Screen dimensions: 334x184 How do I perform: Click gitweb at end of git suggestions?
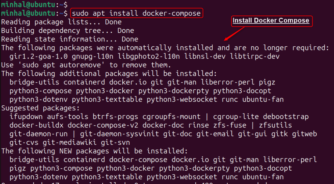[x=304, y=134]
